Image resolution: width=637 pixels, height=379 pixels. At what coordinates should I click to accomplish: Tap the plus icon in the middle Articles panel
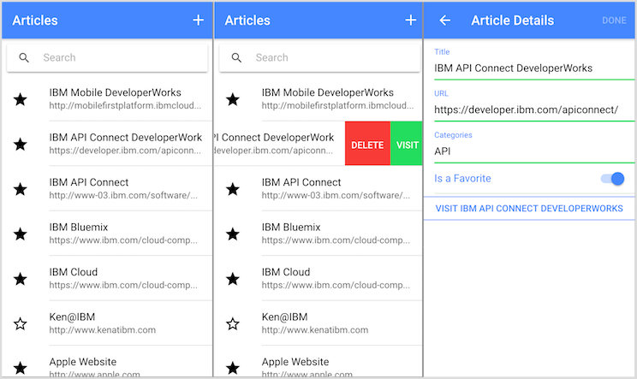coord(411,21)
